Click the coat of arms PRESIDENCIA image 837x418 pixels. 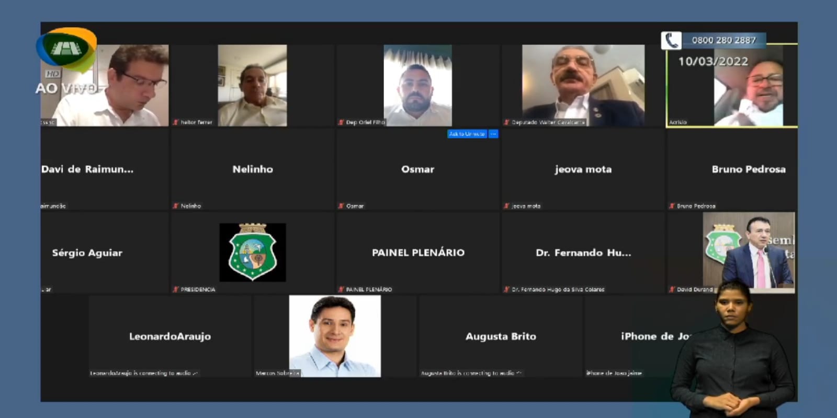tap(253, 252)
